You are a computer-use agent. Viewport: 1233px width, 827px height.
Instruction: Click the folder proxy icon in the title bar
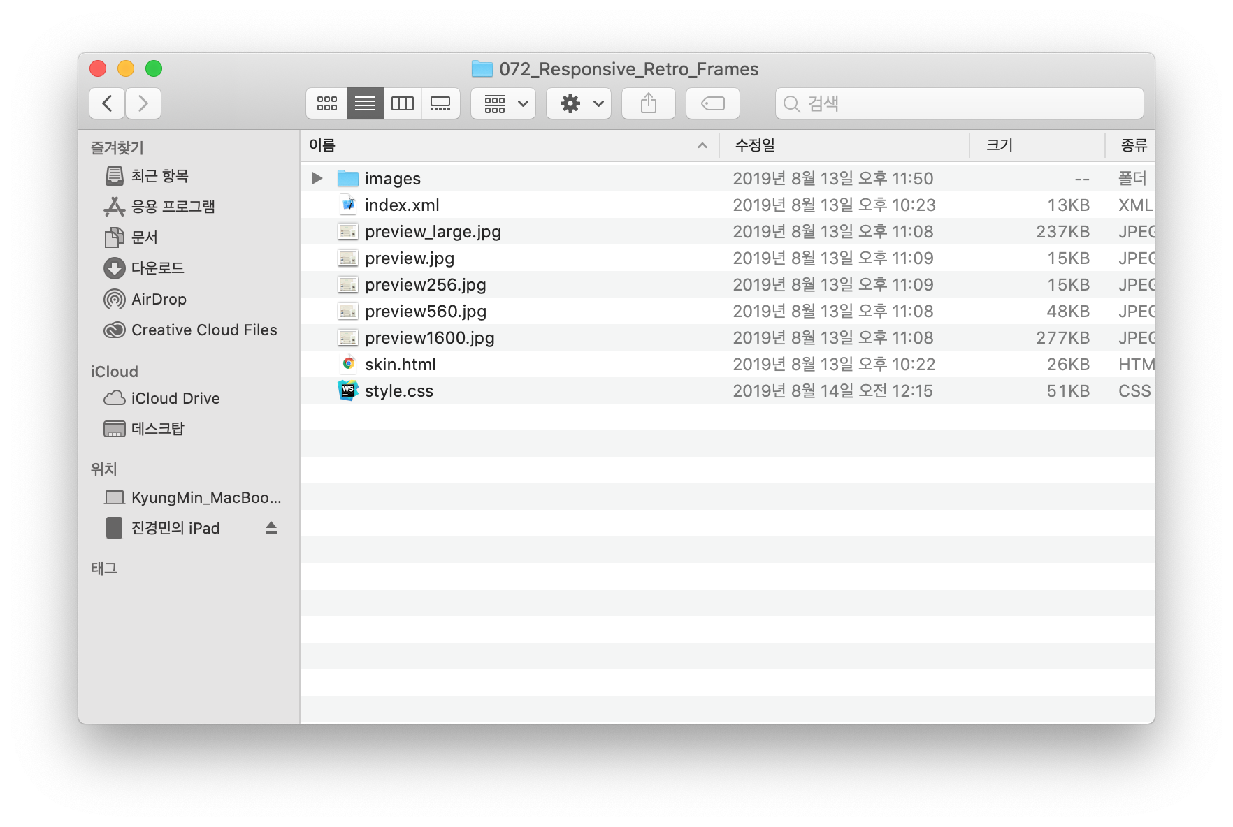pos(482,68)
